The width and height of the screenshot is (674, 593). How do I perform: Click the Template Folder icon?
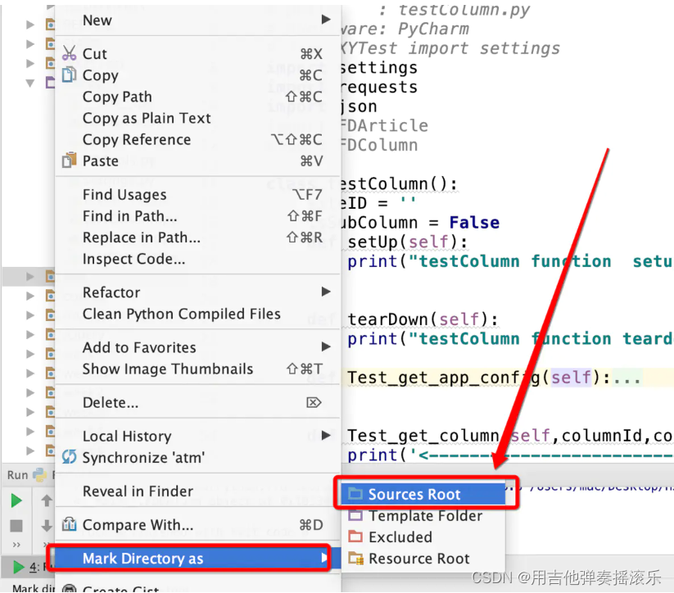[x=356, y=515]
